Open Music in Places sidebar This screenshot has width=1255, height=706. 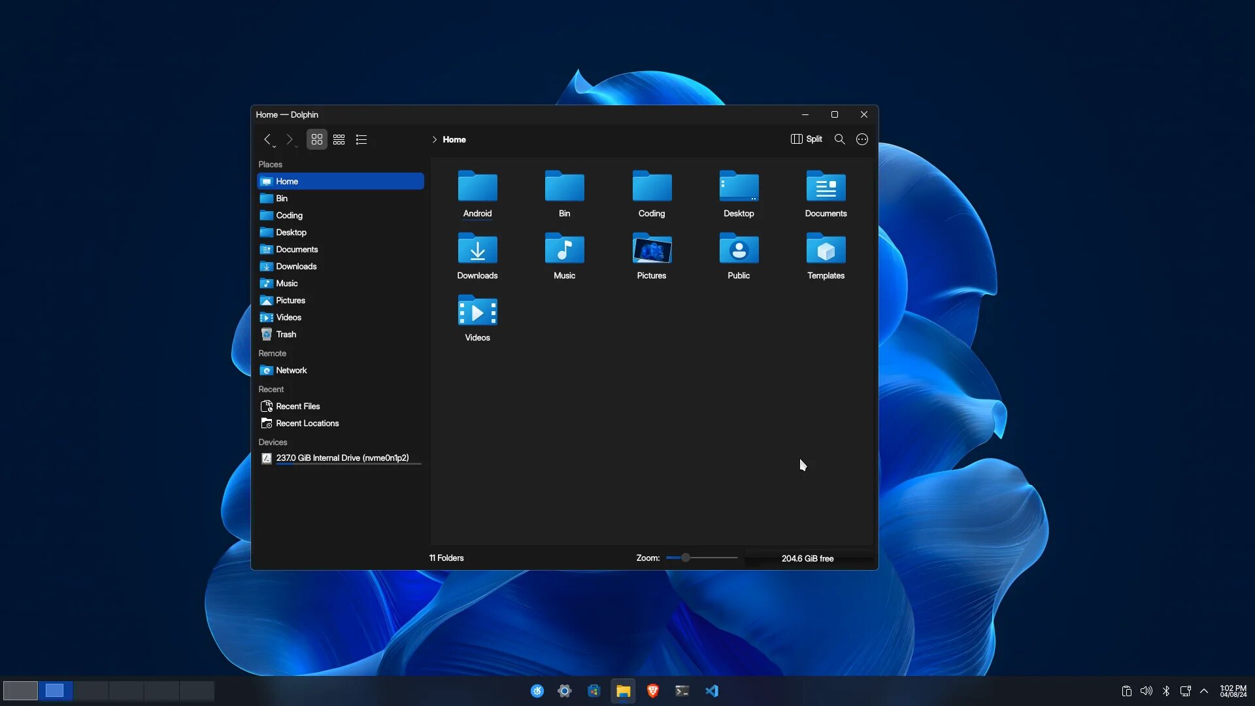coord(341,283)
